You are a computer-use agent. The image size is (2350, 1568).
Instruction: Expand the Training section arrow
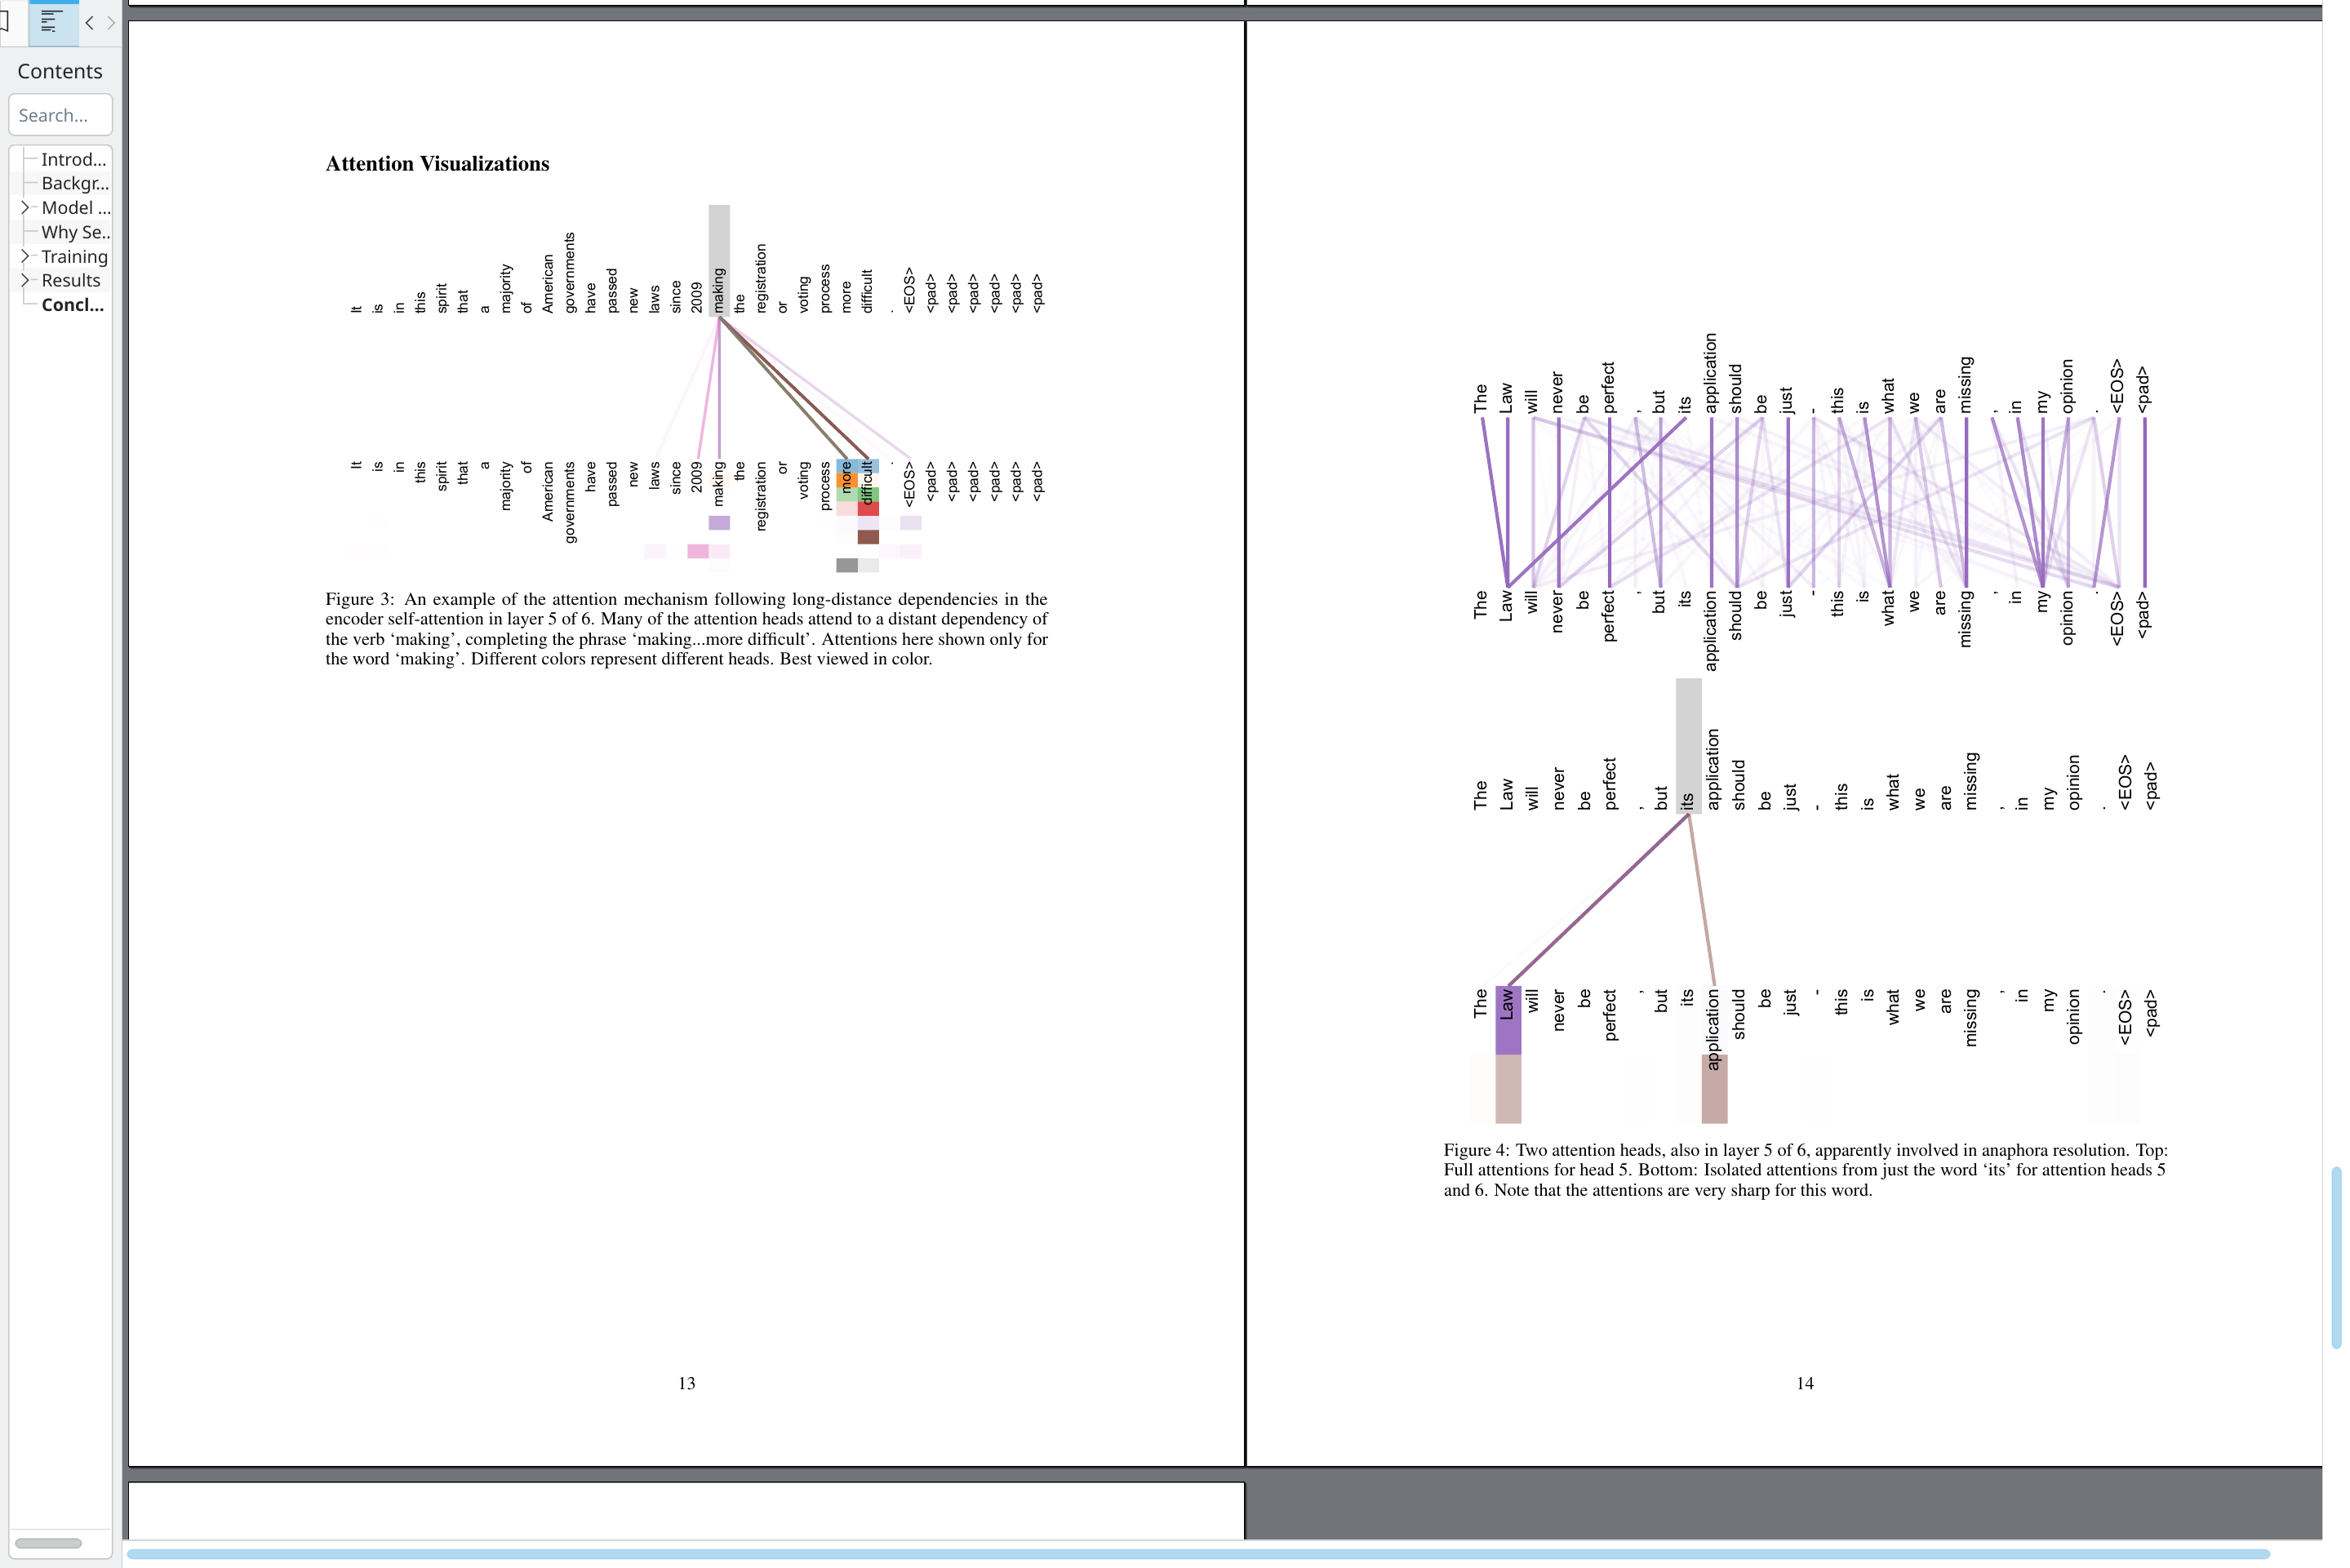[x=25, y=256]
